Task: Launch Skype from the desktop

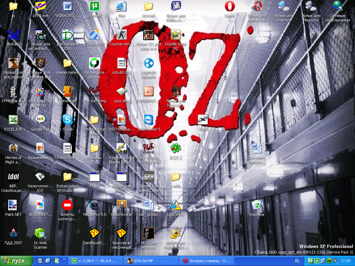Action: pyautogui.click(x=68, y=123)
